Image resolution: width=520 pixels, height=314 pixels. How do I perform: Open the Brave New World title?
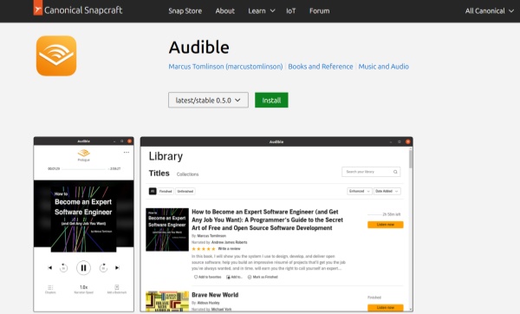tap(215, 295)
